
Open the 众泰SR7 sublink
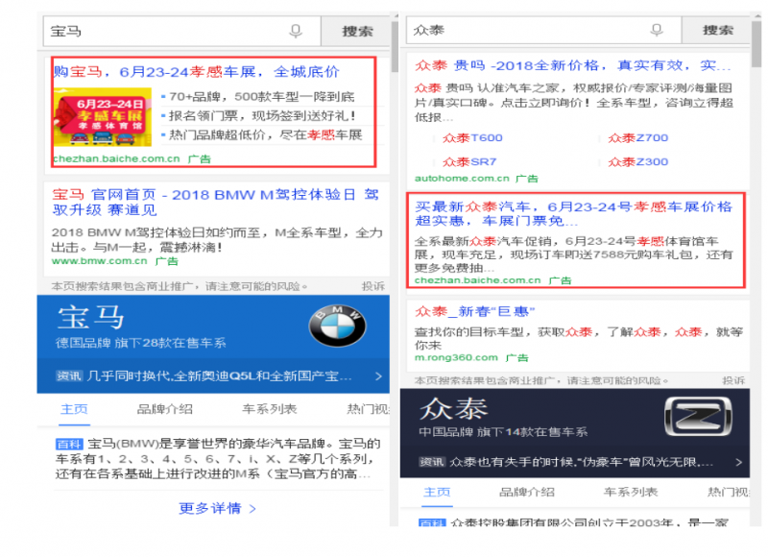(x=469, y=161)
